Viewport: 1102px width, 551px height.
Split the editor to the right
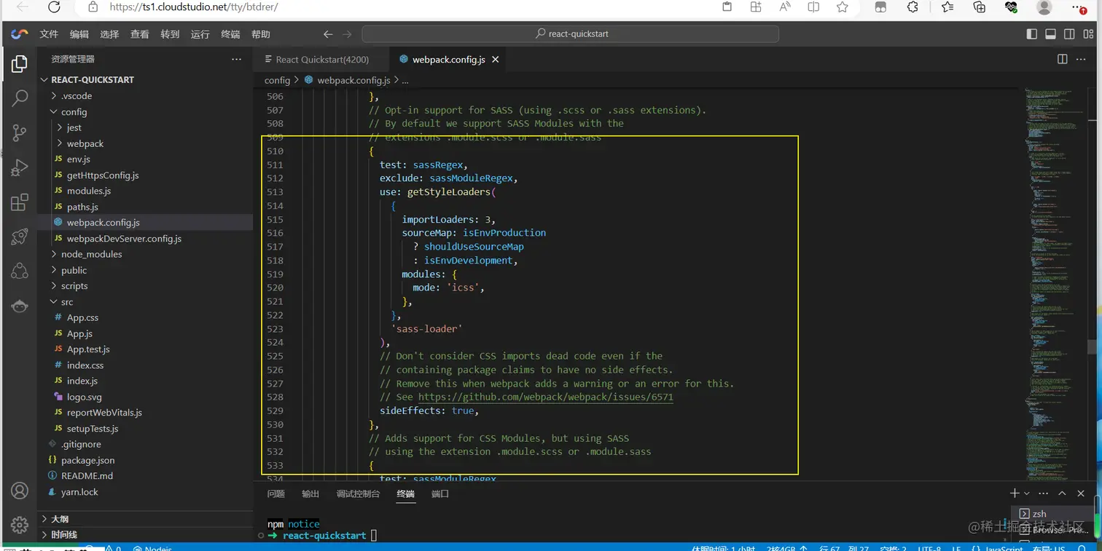(x=1063, y=59)
